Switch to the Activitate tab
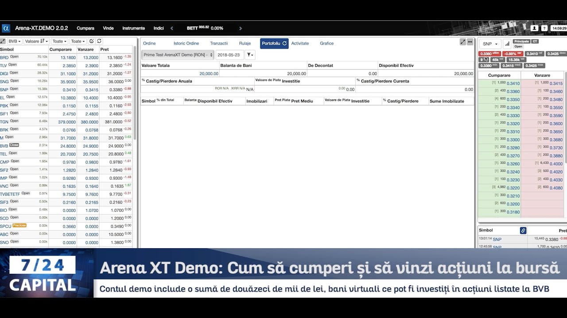Screen dimensions: 567x318 tap(300, 43)
